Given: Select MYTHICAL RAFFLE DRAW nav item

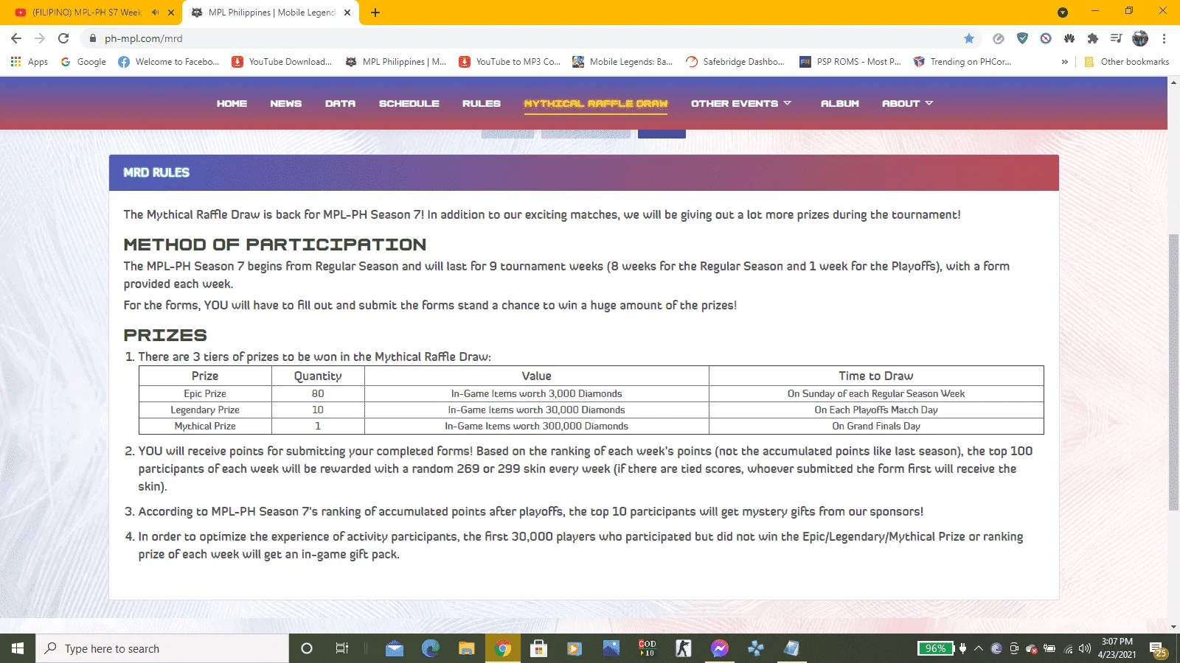Looking at the screenshot, I should [596, 104].
